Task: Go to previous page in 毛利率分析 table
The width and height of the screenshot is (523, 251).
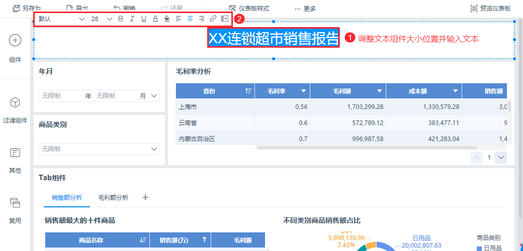Action: click(x=477, y=158)
